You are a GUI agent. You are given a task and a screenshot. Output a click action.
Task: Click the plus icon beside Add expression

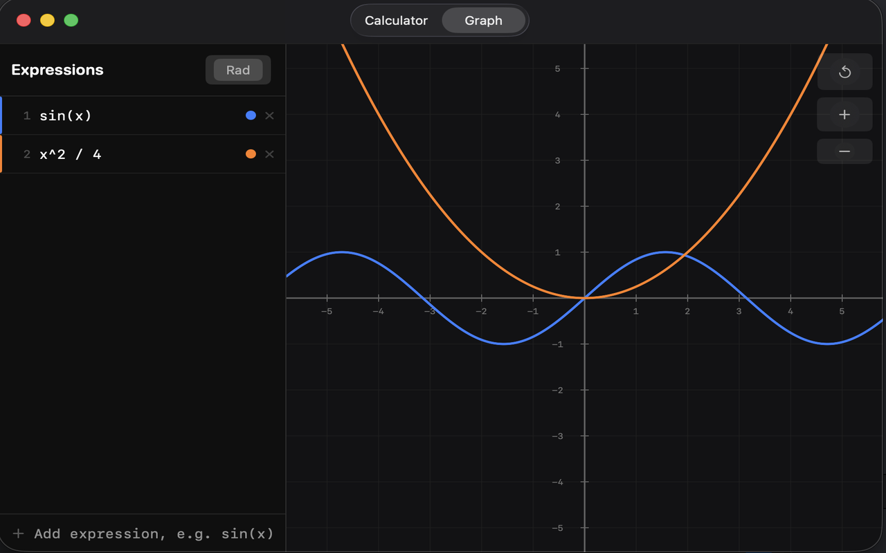coord(19,534)
